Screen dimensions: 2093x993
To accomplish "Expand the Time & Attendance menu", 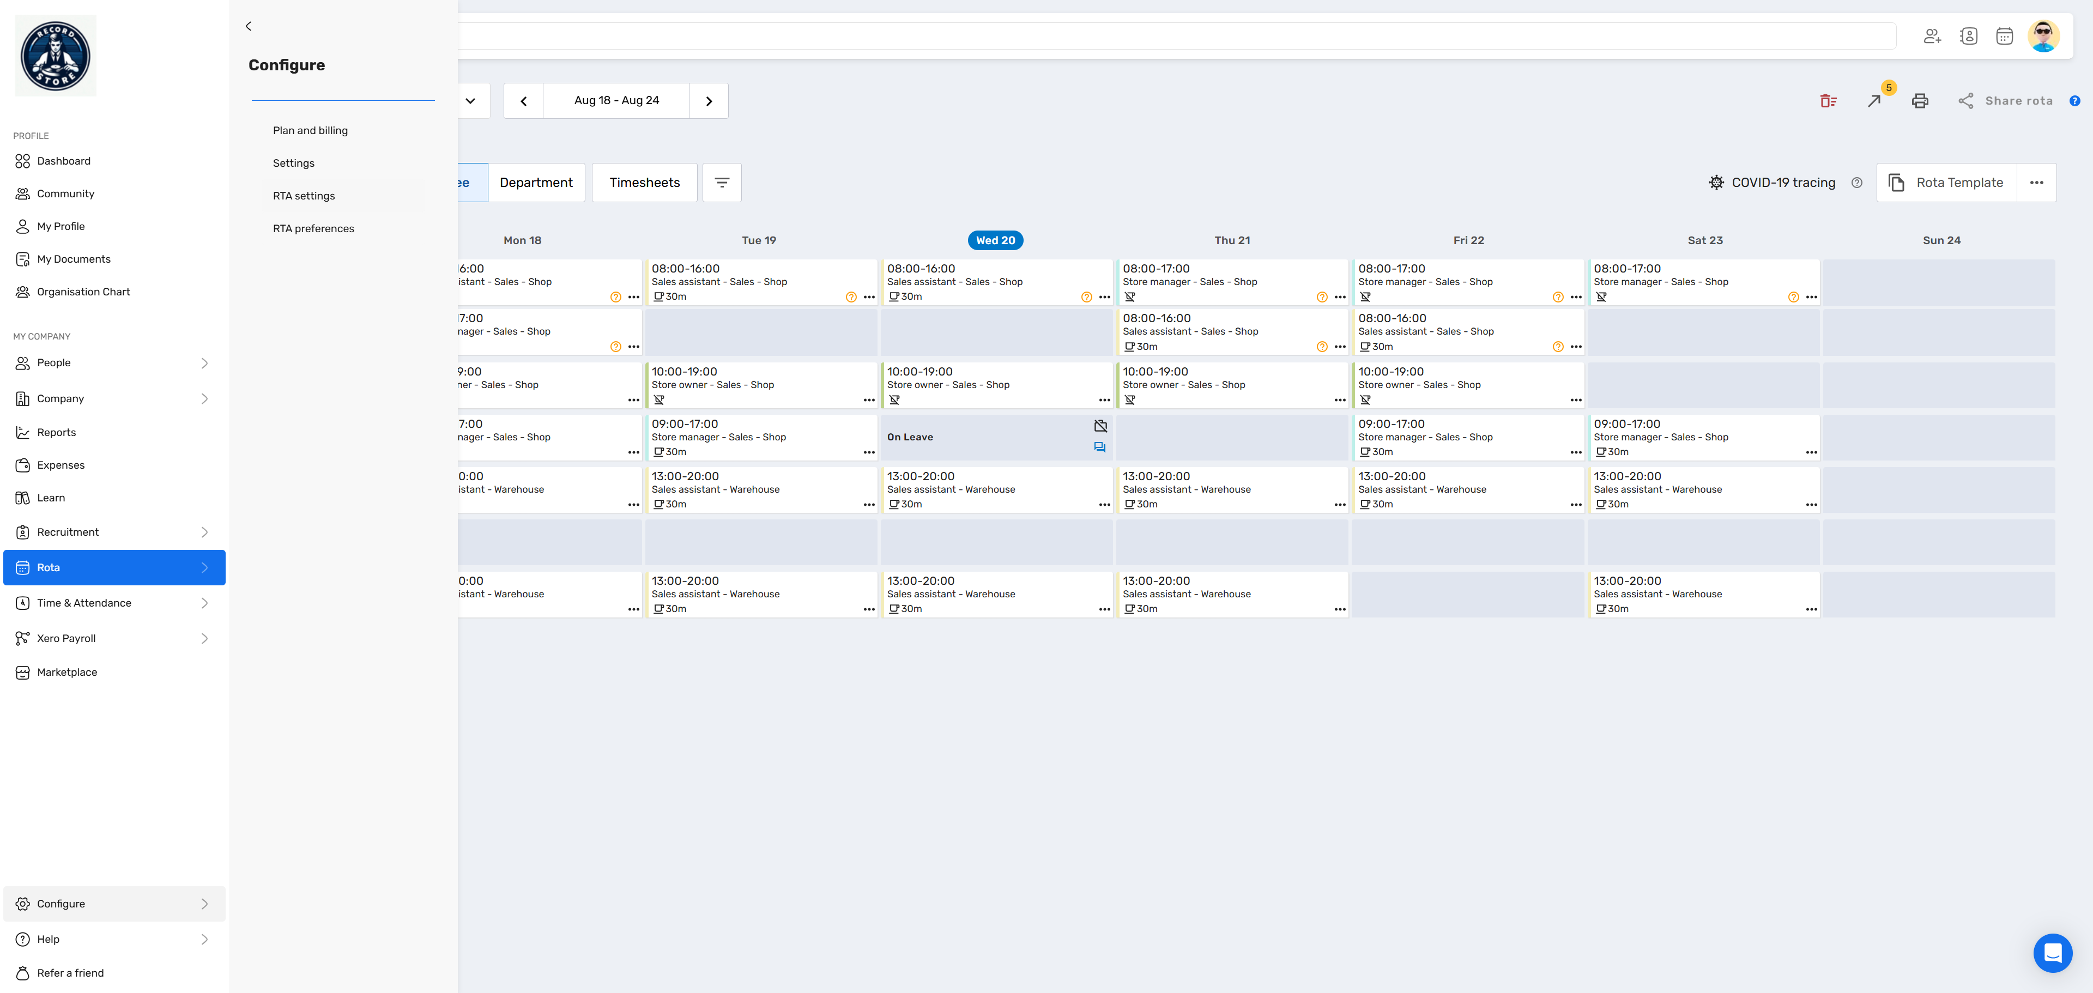I will coord(204,603).
